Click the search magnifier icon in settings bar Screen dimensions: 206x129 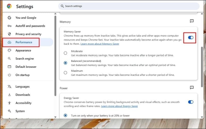(x=62, y=6)
